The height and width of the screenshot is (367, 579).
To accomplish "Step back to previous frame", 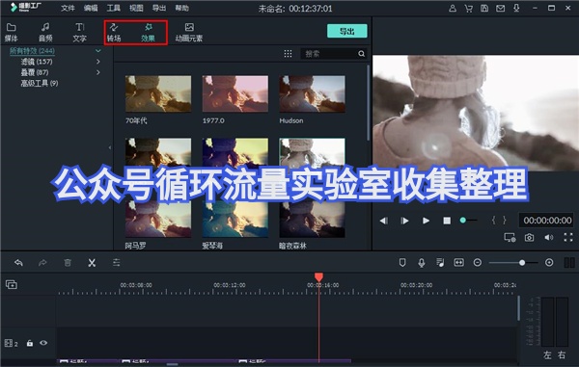I will coord(384,221).
